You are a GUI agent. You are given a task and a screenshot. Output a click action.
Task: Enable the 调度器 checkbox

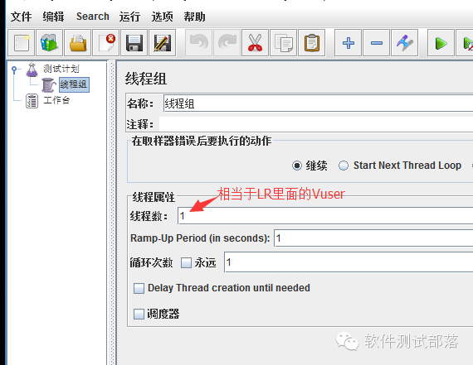[x=139, y=314]
